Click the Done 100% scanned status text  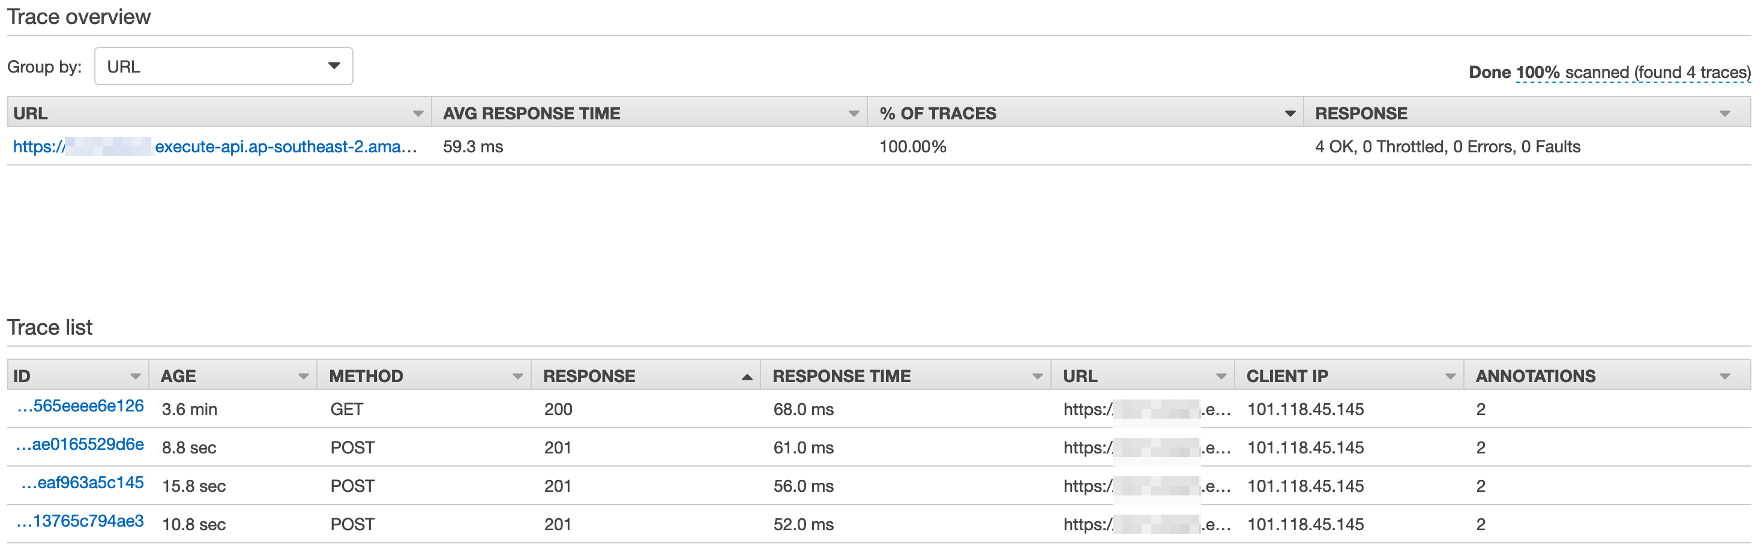(1609, 73)
